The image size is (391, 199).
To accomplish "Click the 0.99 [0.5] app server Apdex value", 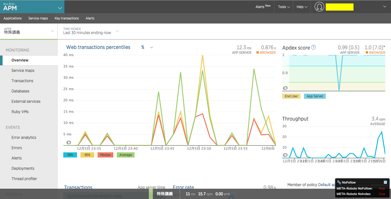I will 349,48.
